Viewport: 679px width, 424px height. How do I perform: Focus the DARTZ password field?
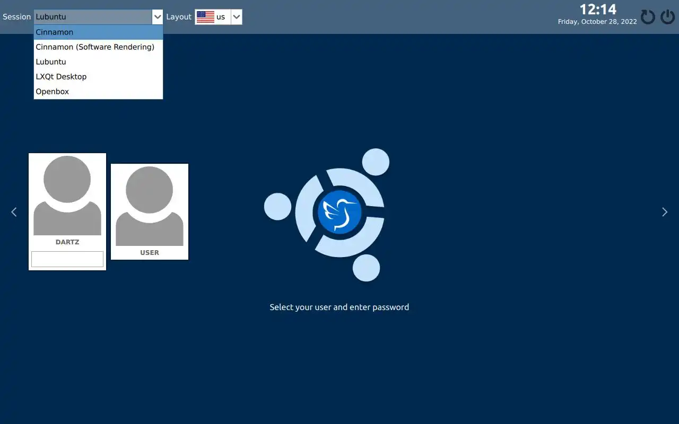click(67, 259)
